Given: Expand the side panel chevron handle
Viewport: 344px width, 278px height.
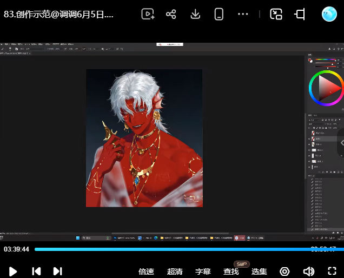Looking at the screenshot, I should tap(342, 143).
